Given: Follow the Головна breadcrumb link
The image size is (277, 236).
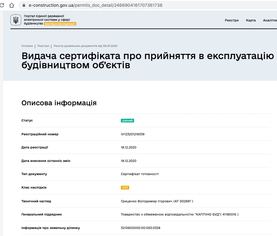Looking at the screenshot, I should pyautogui.click(x=27, y=46).
